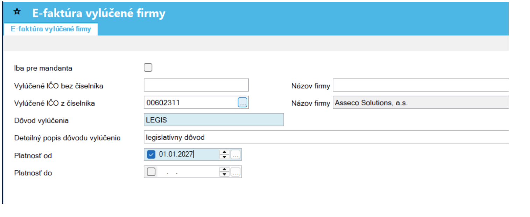Click the empty Platnosť do date field

(188, 172)
